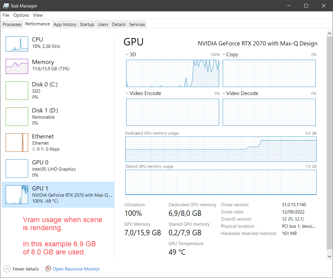Viewport: 333px width, 278px height.
Task: Click the Task Manager app icon in title bar
Action: click(x=6, y=6)
